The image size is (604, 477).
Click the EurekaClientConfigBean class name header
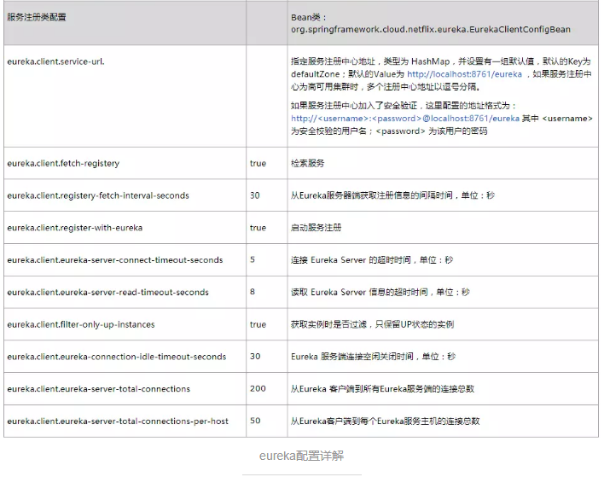coord(430,29)
